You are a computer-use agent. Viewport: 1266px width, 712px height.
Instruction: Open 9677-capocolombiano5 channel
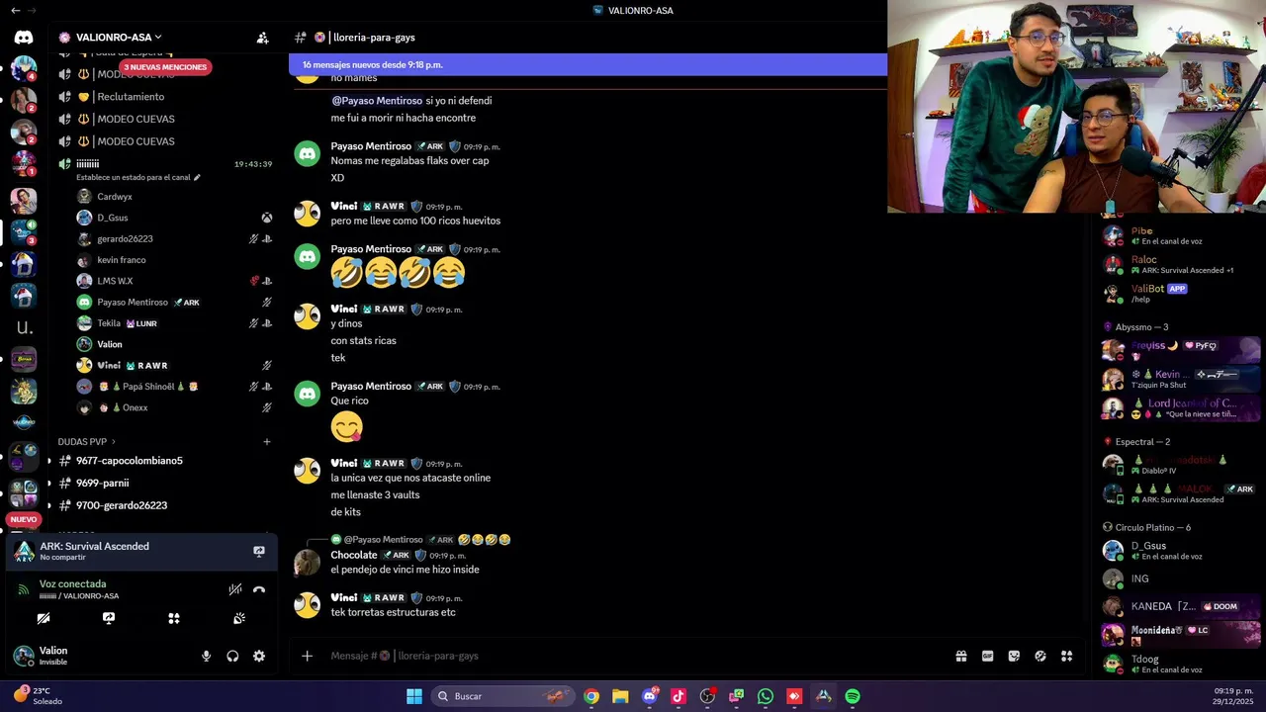point(130,461)
